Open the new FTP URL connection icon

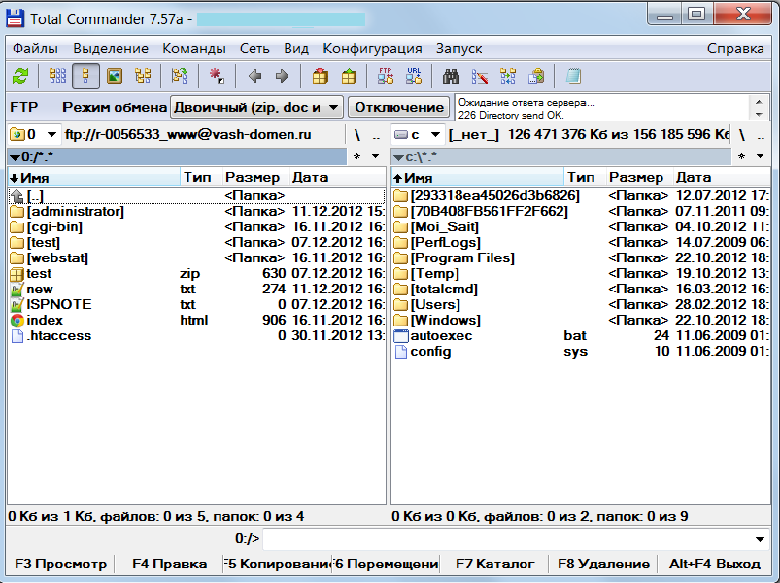(414, 76)
